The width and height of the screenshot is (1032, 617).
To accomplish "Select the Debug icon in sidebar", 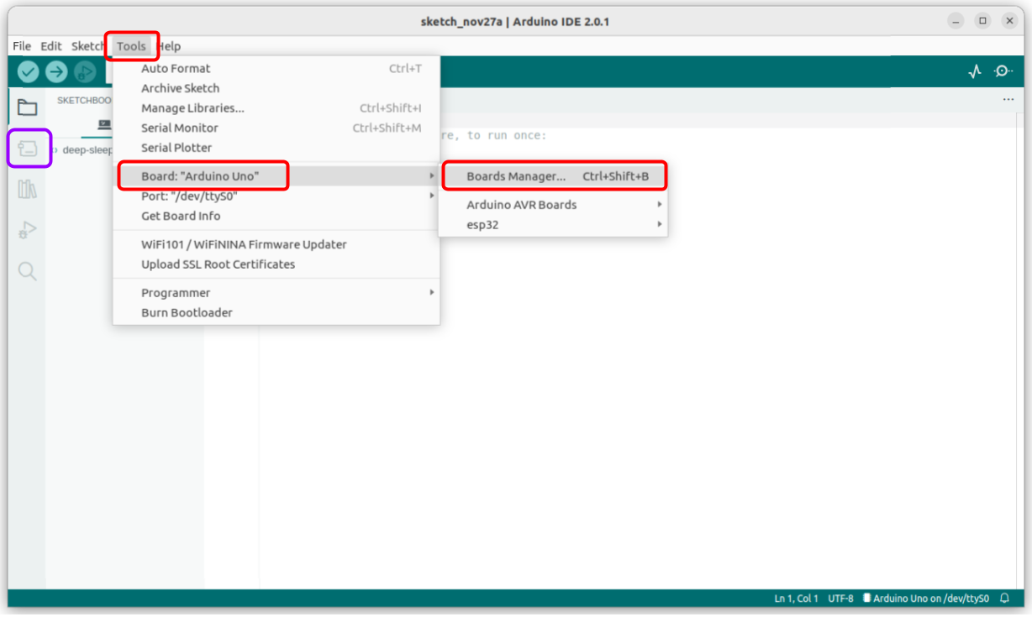I will pos(28,229).
